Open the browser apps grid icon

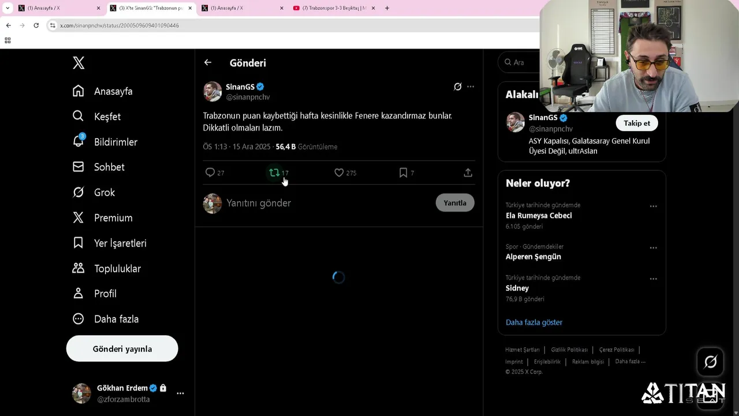[8, 40]
